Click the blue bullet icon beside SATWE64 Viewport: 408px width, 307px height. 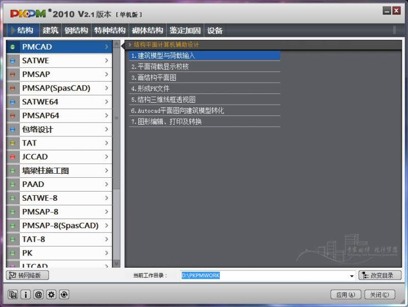(12, 102)
